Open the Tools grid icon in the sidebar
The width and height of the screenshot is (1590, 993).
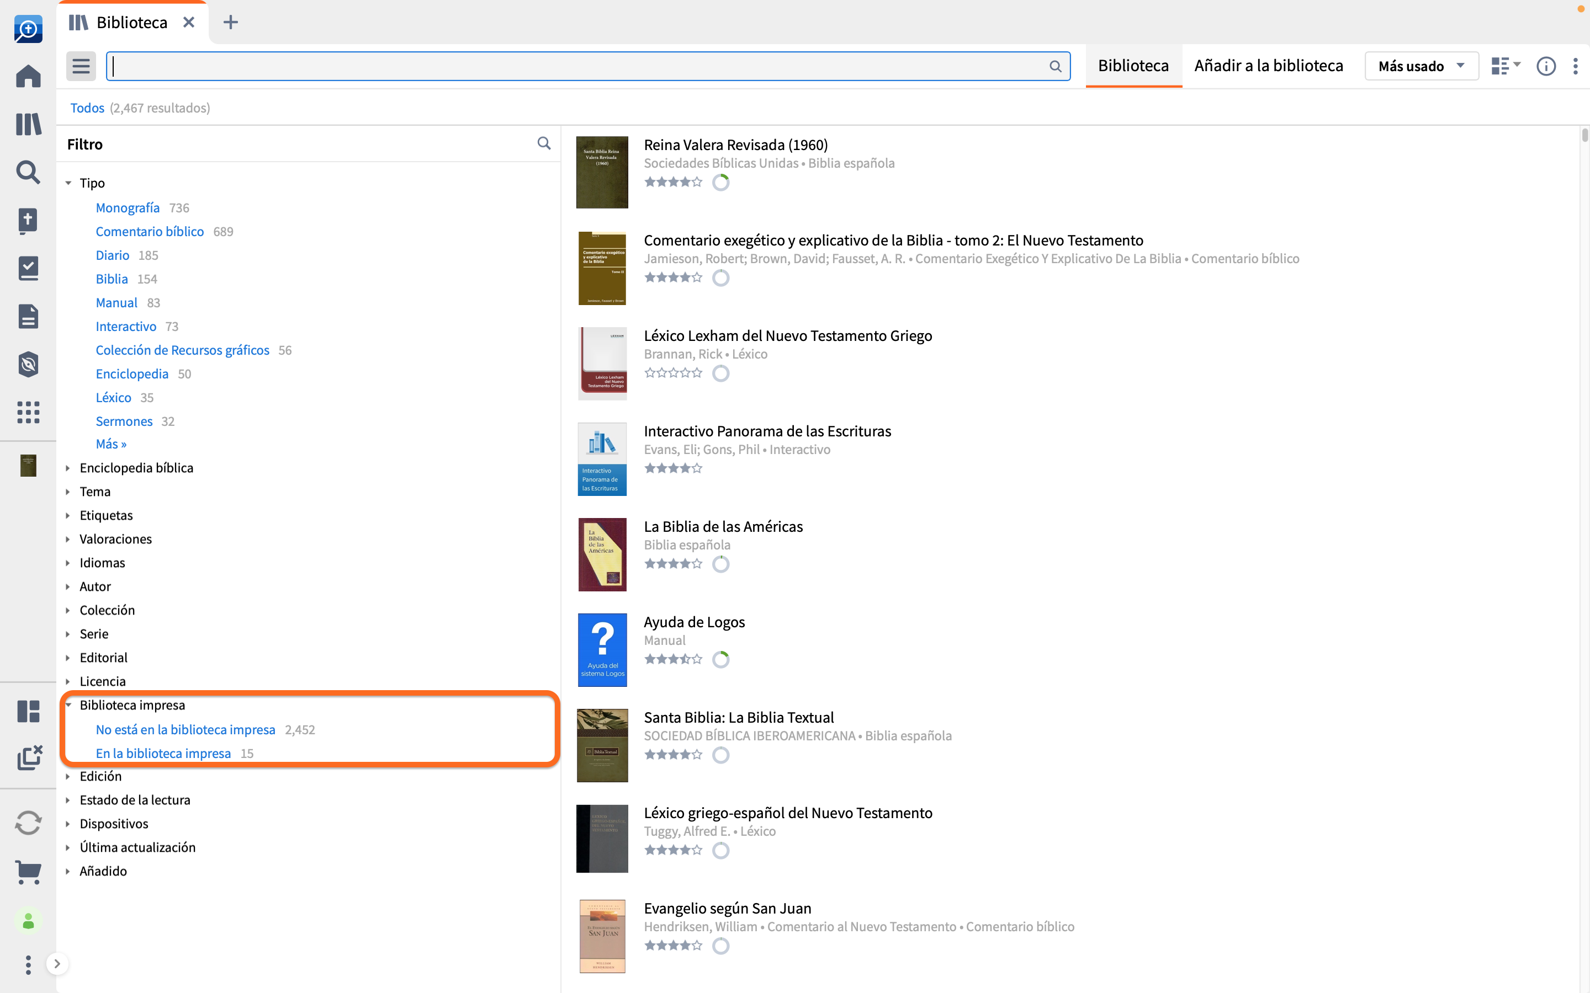28,413
